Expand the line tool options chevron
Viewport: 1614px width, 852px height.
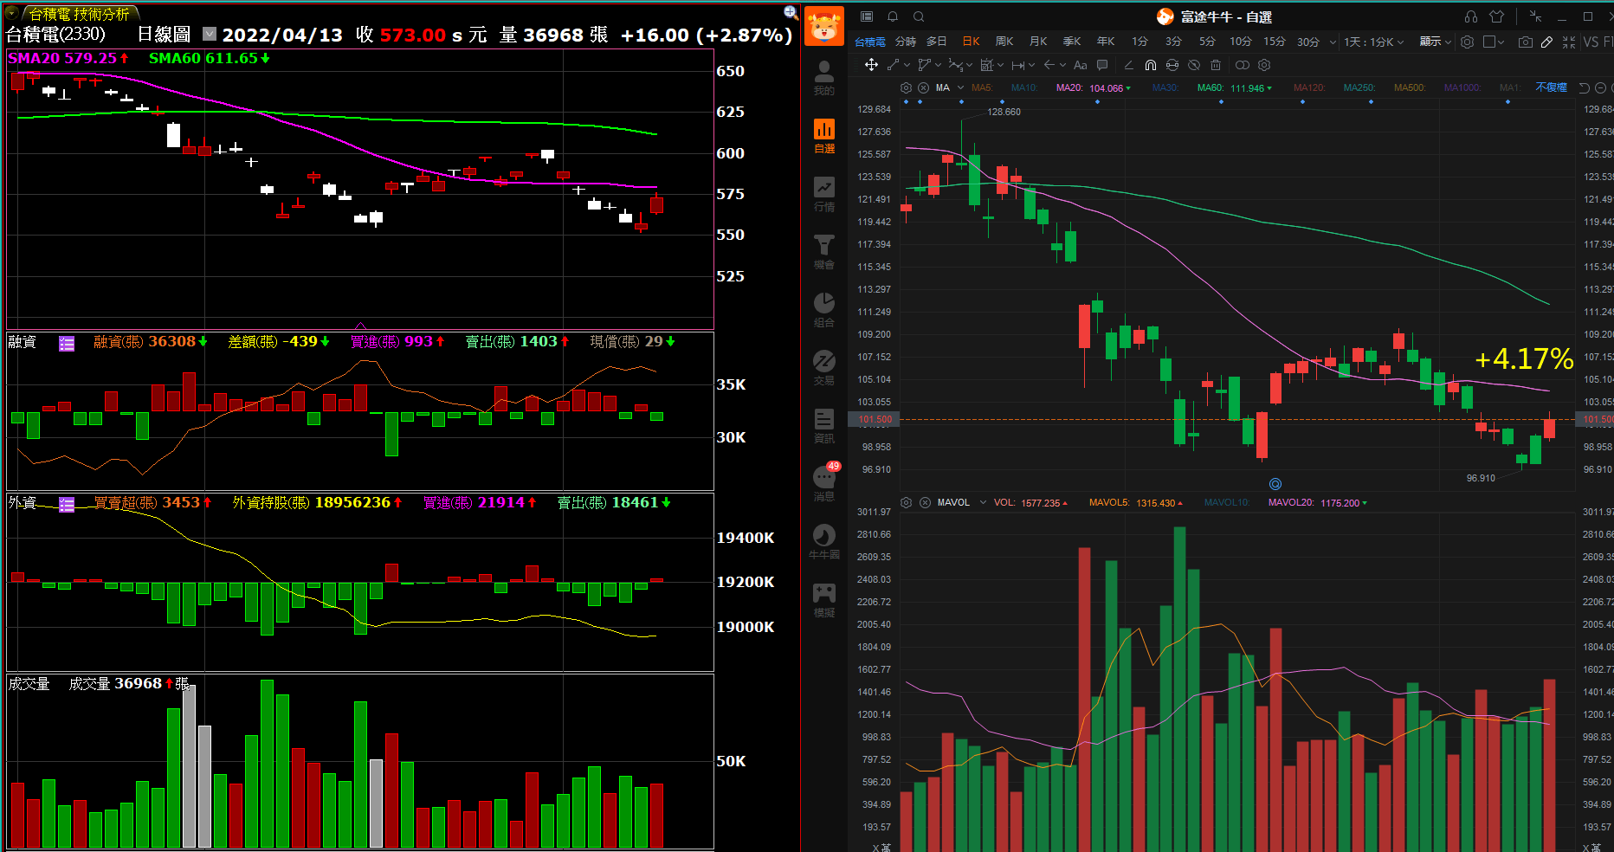907,65
